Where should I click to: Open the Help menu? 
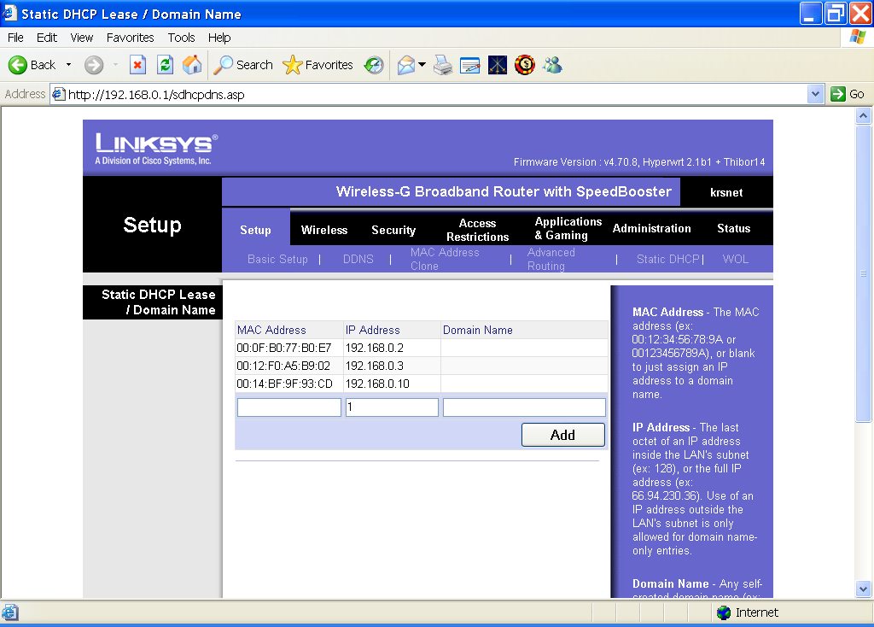tap(219, 38)
